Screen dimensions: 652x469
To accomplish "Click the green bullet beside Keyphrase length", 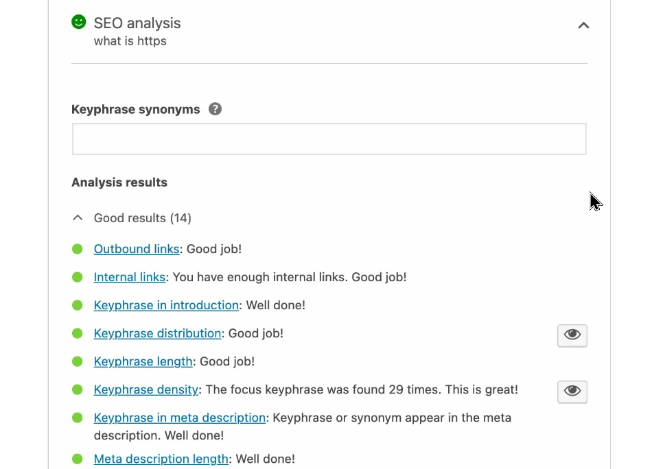I will coord(78,361).
